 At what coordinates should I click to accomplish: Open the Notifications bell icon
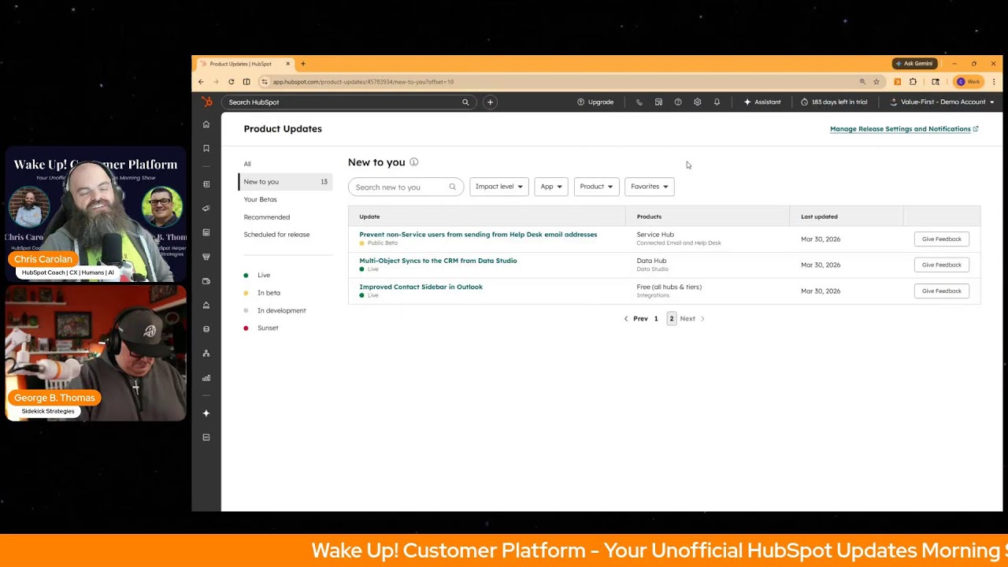717,102
